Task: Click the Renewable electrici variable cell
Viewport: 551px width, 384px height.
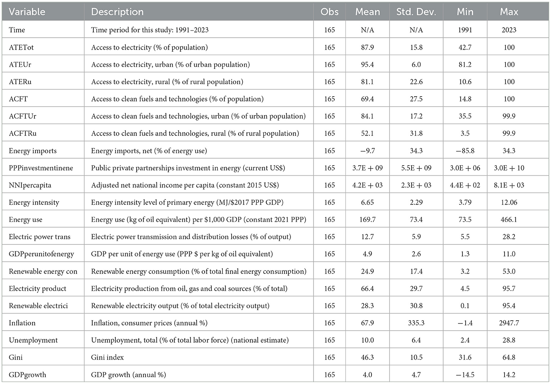Action: pos(38,305)
